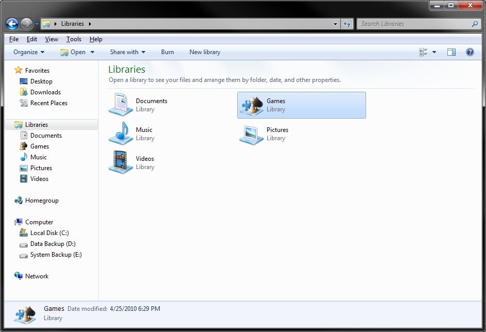Open the Edit menu

pos(31,39)
